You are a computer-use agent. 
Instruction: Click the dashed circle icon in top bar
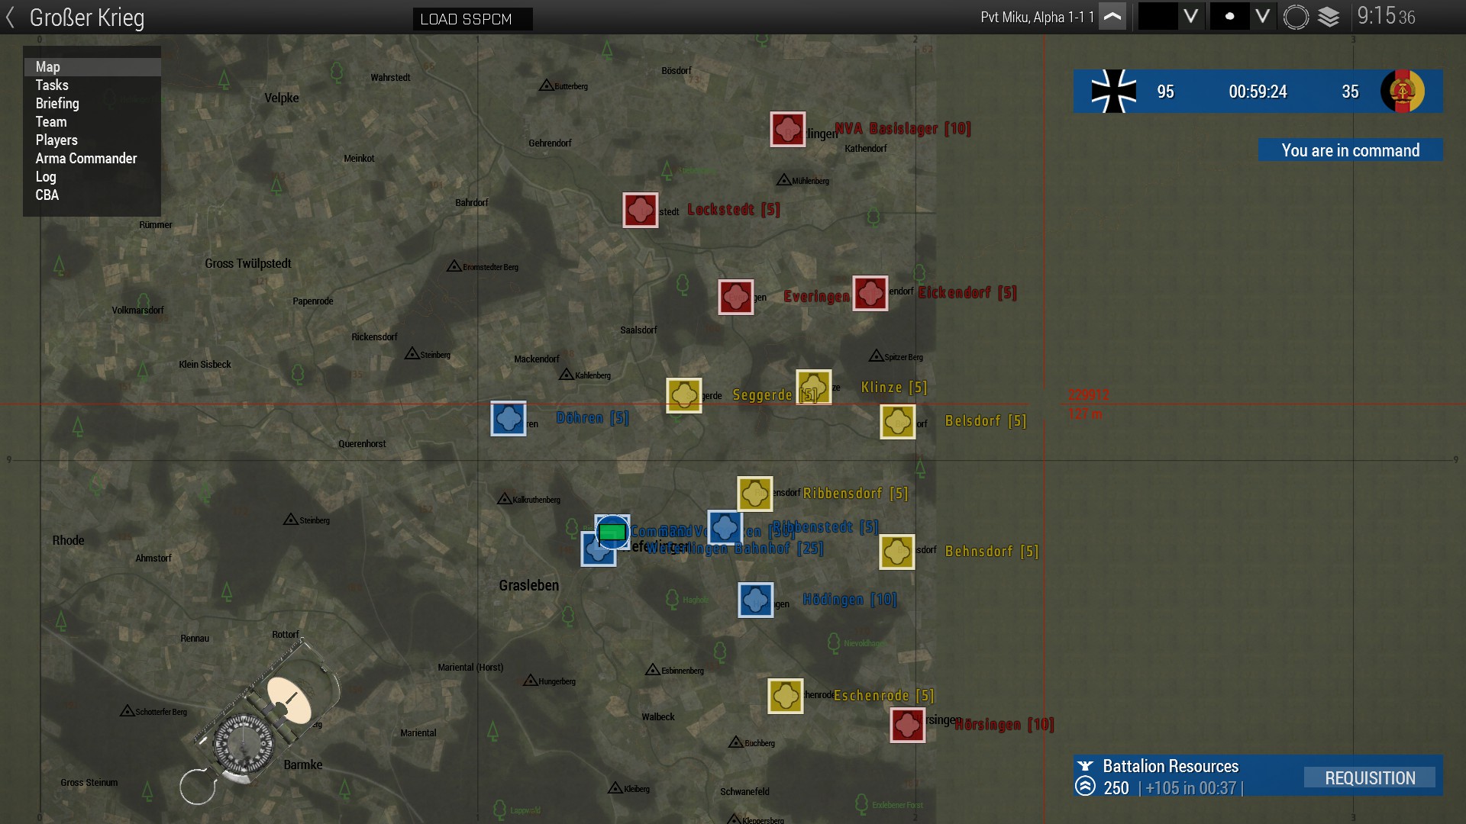click(1296, 17)
